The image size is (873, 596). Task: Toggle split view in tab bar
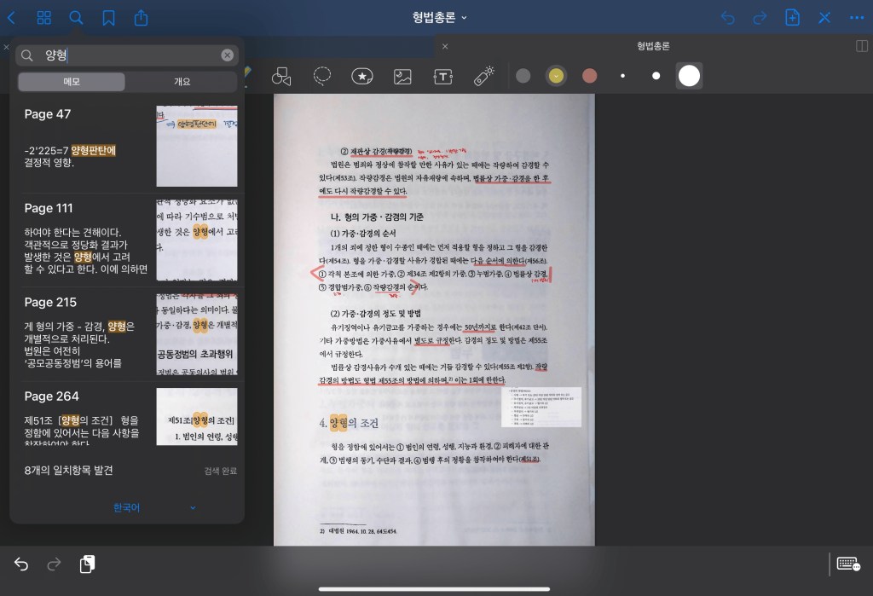[863, 46]
